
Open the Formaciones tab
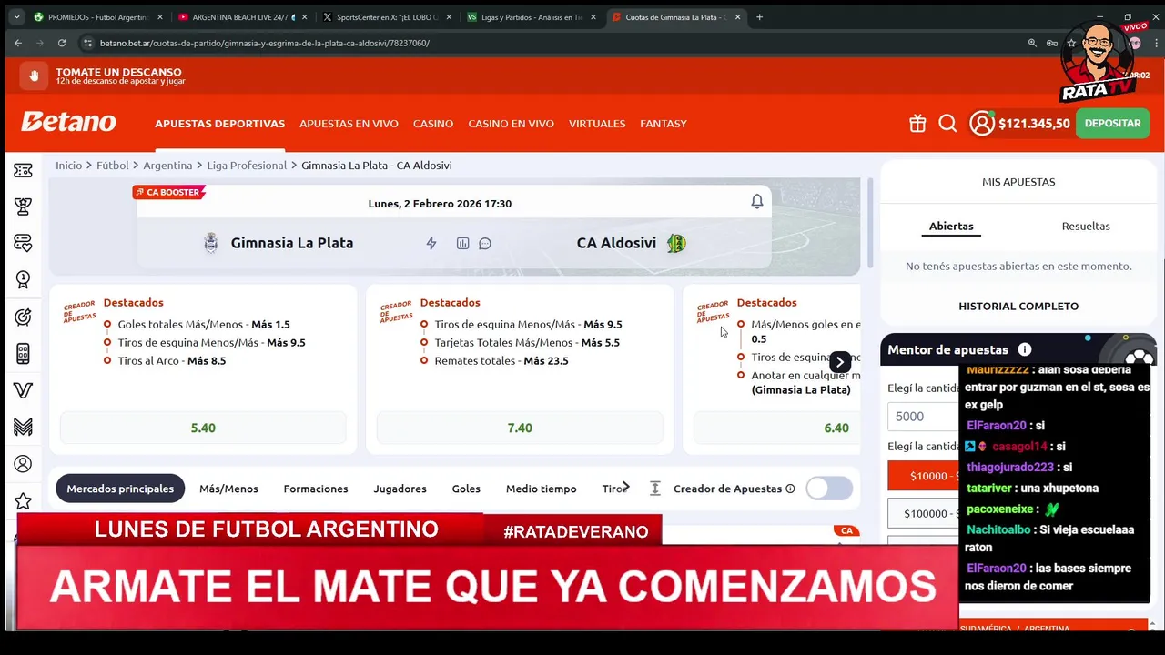tap(316, 489)
